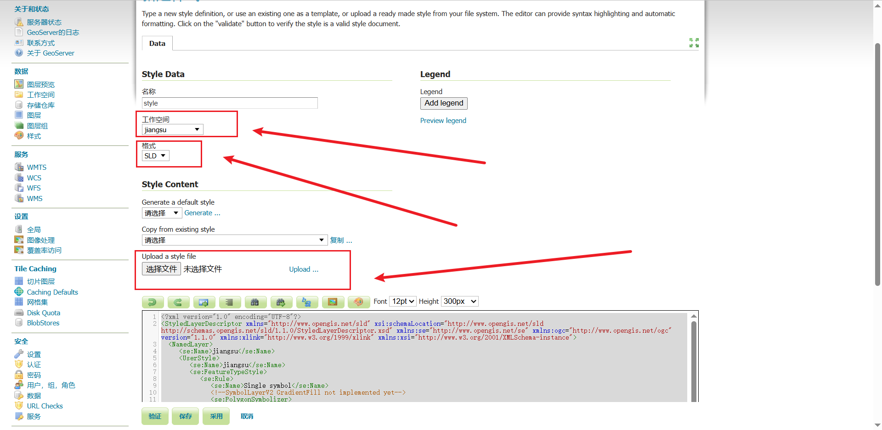882x430 pixels.
Task: Click the 选择文件 button
Action: tap(161, 269)
